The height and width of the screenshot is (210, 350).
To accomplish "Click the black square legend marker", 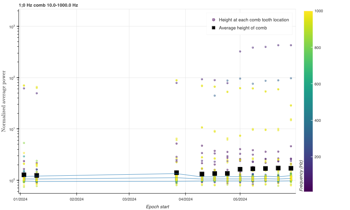I will pyautogui.click(x=213, y=28).
